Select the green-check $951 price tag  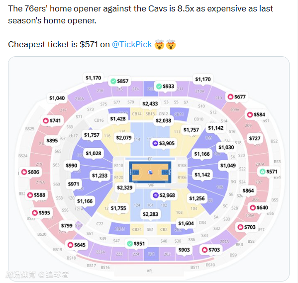tap(136, 244)
